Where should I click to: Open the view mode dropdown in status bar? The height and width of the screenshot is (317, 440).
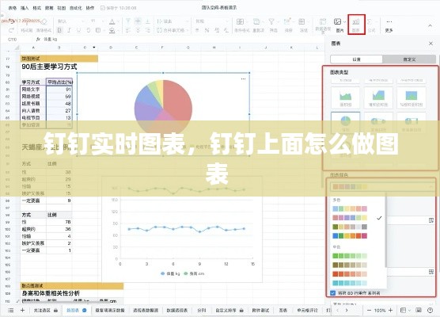tap(405, 310)
